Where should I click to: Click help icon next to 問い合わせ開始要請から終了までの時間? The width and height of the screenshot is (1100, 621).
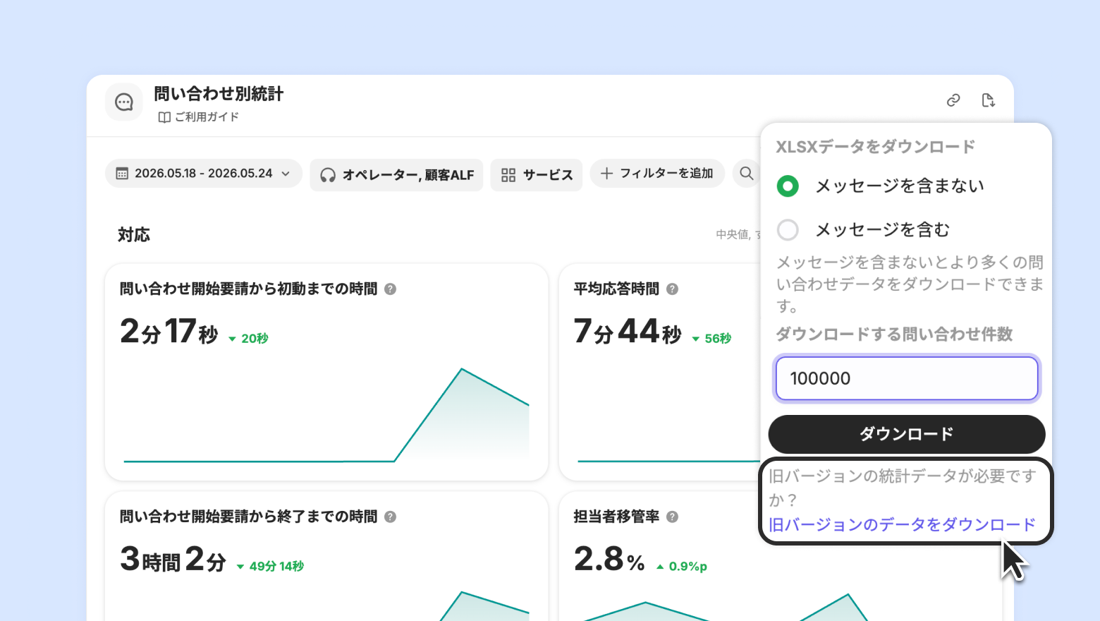(390, 517)
